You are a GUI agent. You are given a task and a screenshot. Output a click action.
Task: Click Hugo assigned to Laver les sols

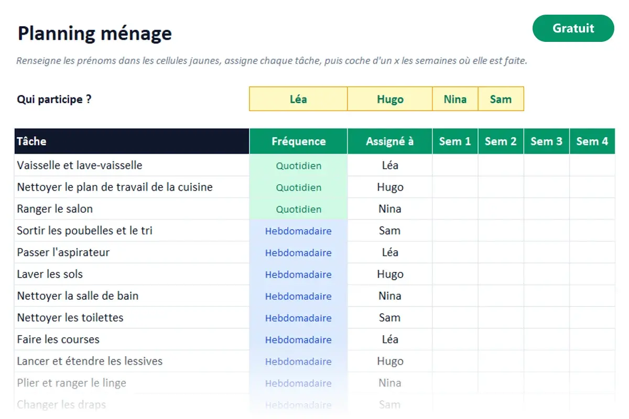click(x=390, y=274)
